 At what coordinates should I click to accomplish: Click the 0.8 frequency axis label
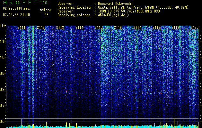tap(3, 90)
